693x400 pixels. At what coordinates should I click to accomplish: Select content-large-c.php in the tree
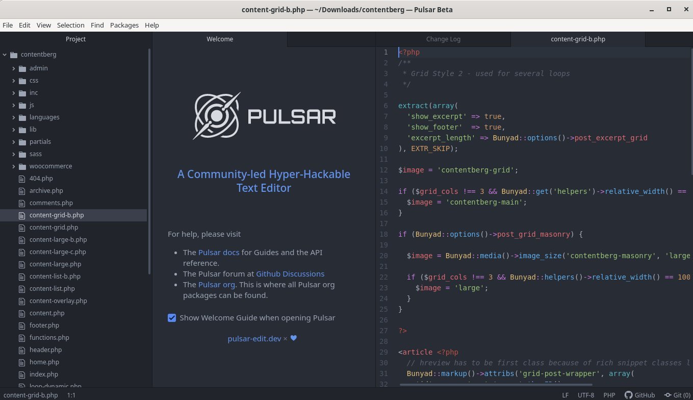(58, 252)
